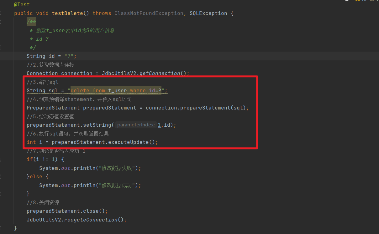Collapse the Javadoc comment block via its gutter arrow
The height and width of the screenshot is (234, 379).
click(1, 22)
